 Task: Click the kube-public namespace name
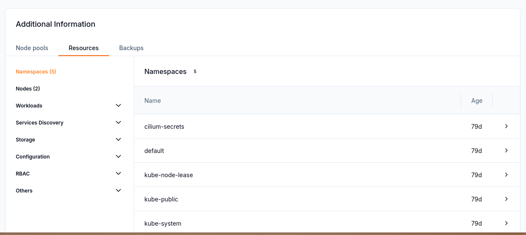pos(161,199)
